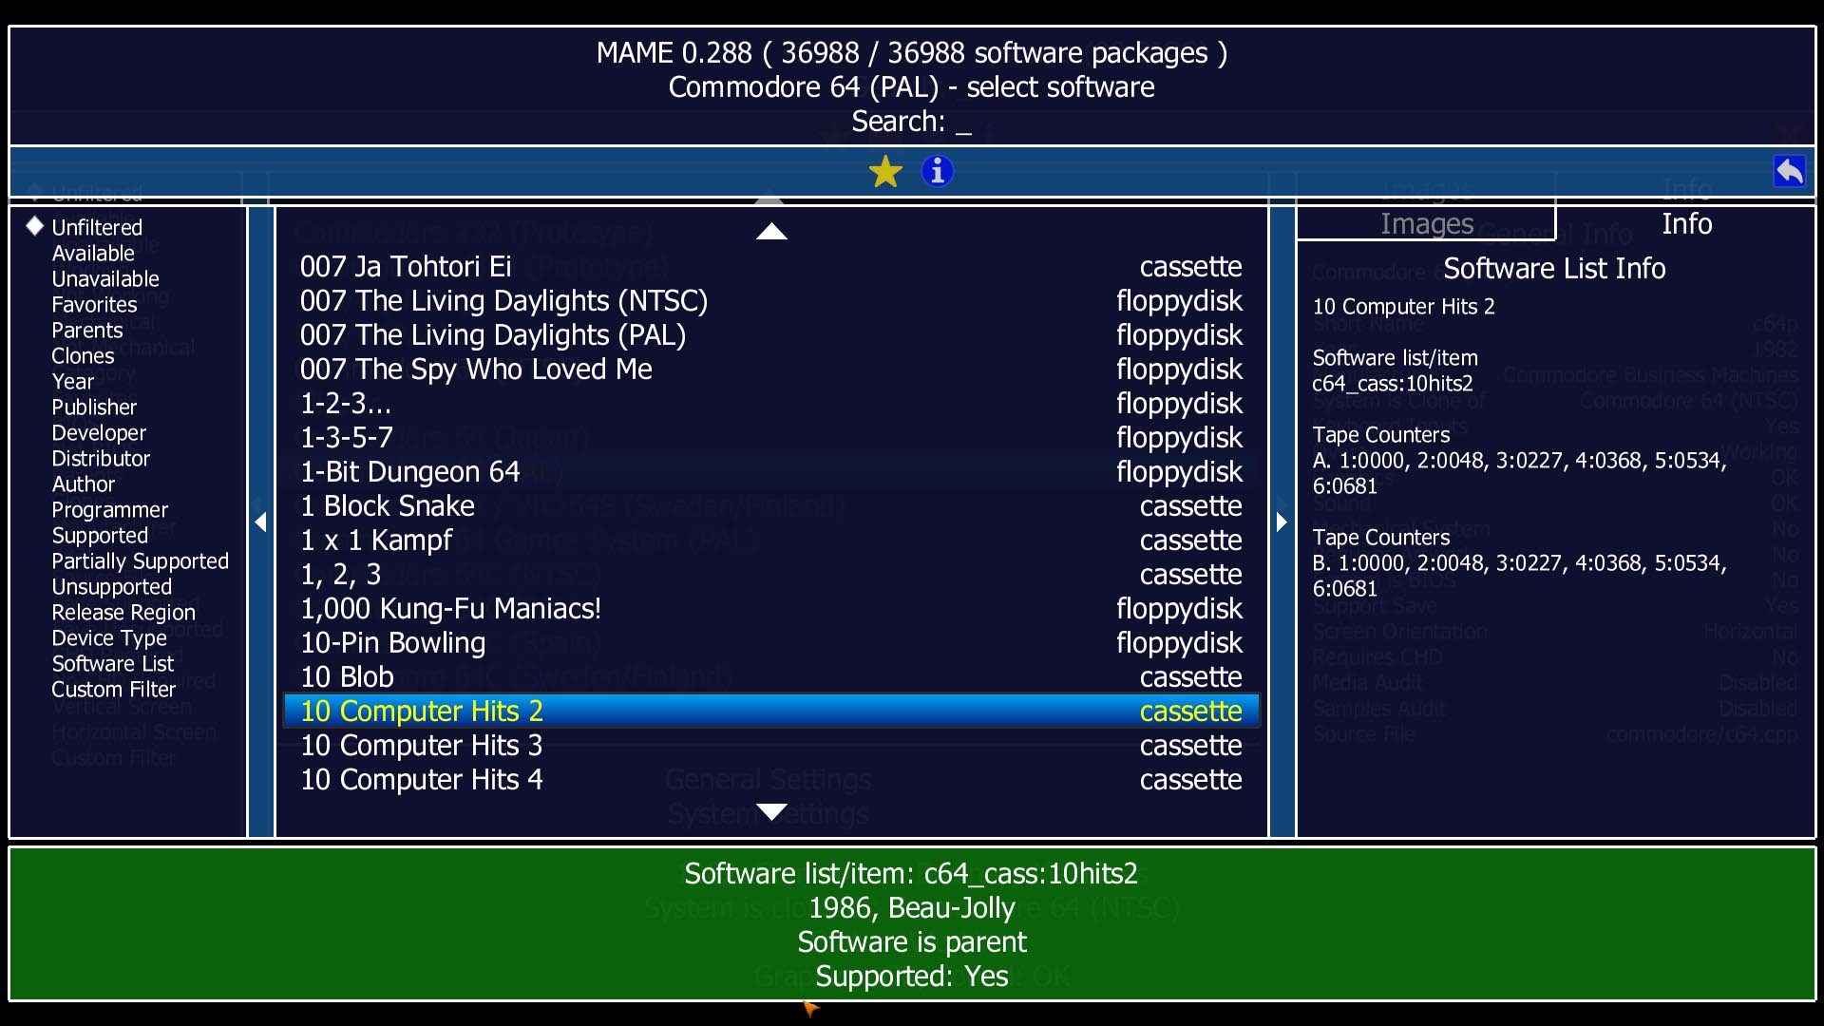The height and width of the screenshot is (1026, 1824).
Task: Open the Custom Filter option
Action: pos(114,689)
